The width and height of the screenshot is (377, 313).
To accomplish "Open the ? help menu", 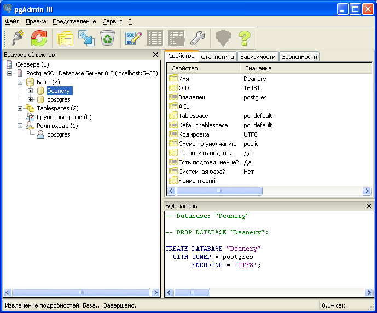I will pos(130,22).
